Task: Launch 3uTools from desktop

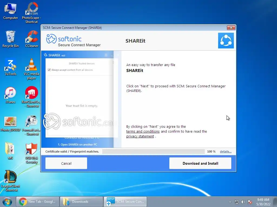Action: click(11, 67)
